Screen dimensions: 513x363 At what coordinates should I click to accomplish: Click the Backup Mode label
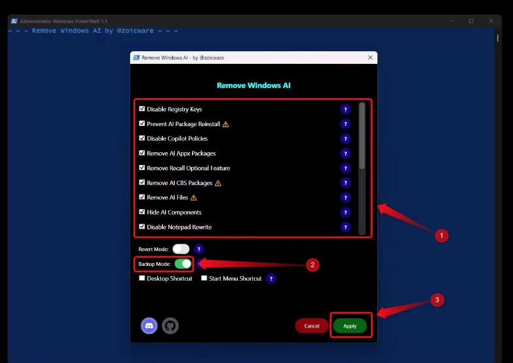pos(154,264)
